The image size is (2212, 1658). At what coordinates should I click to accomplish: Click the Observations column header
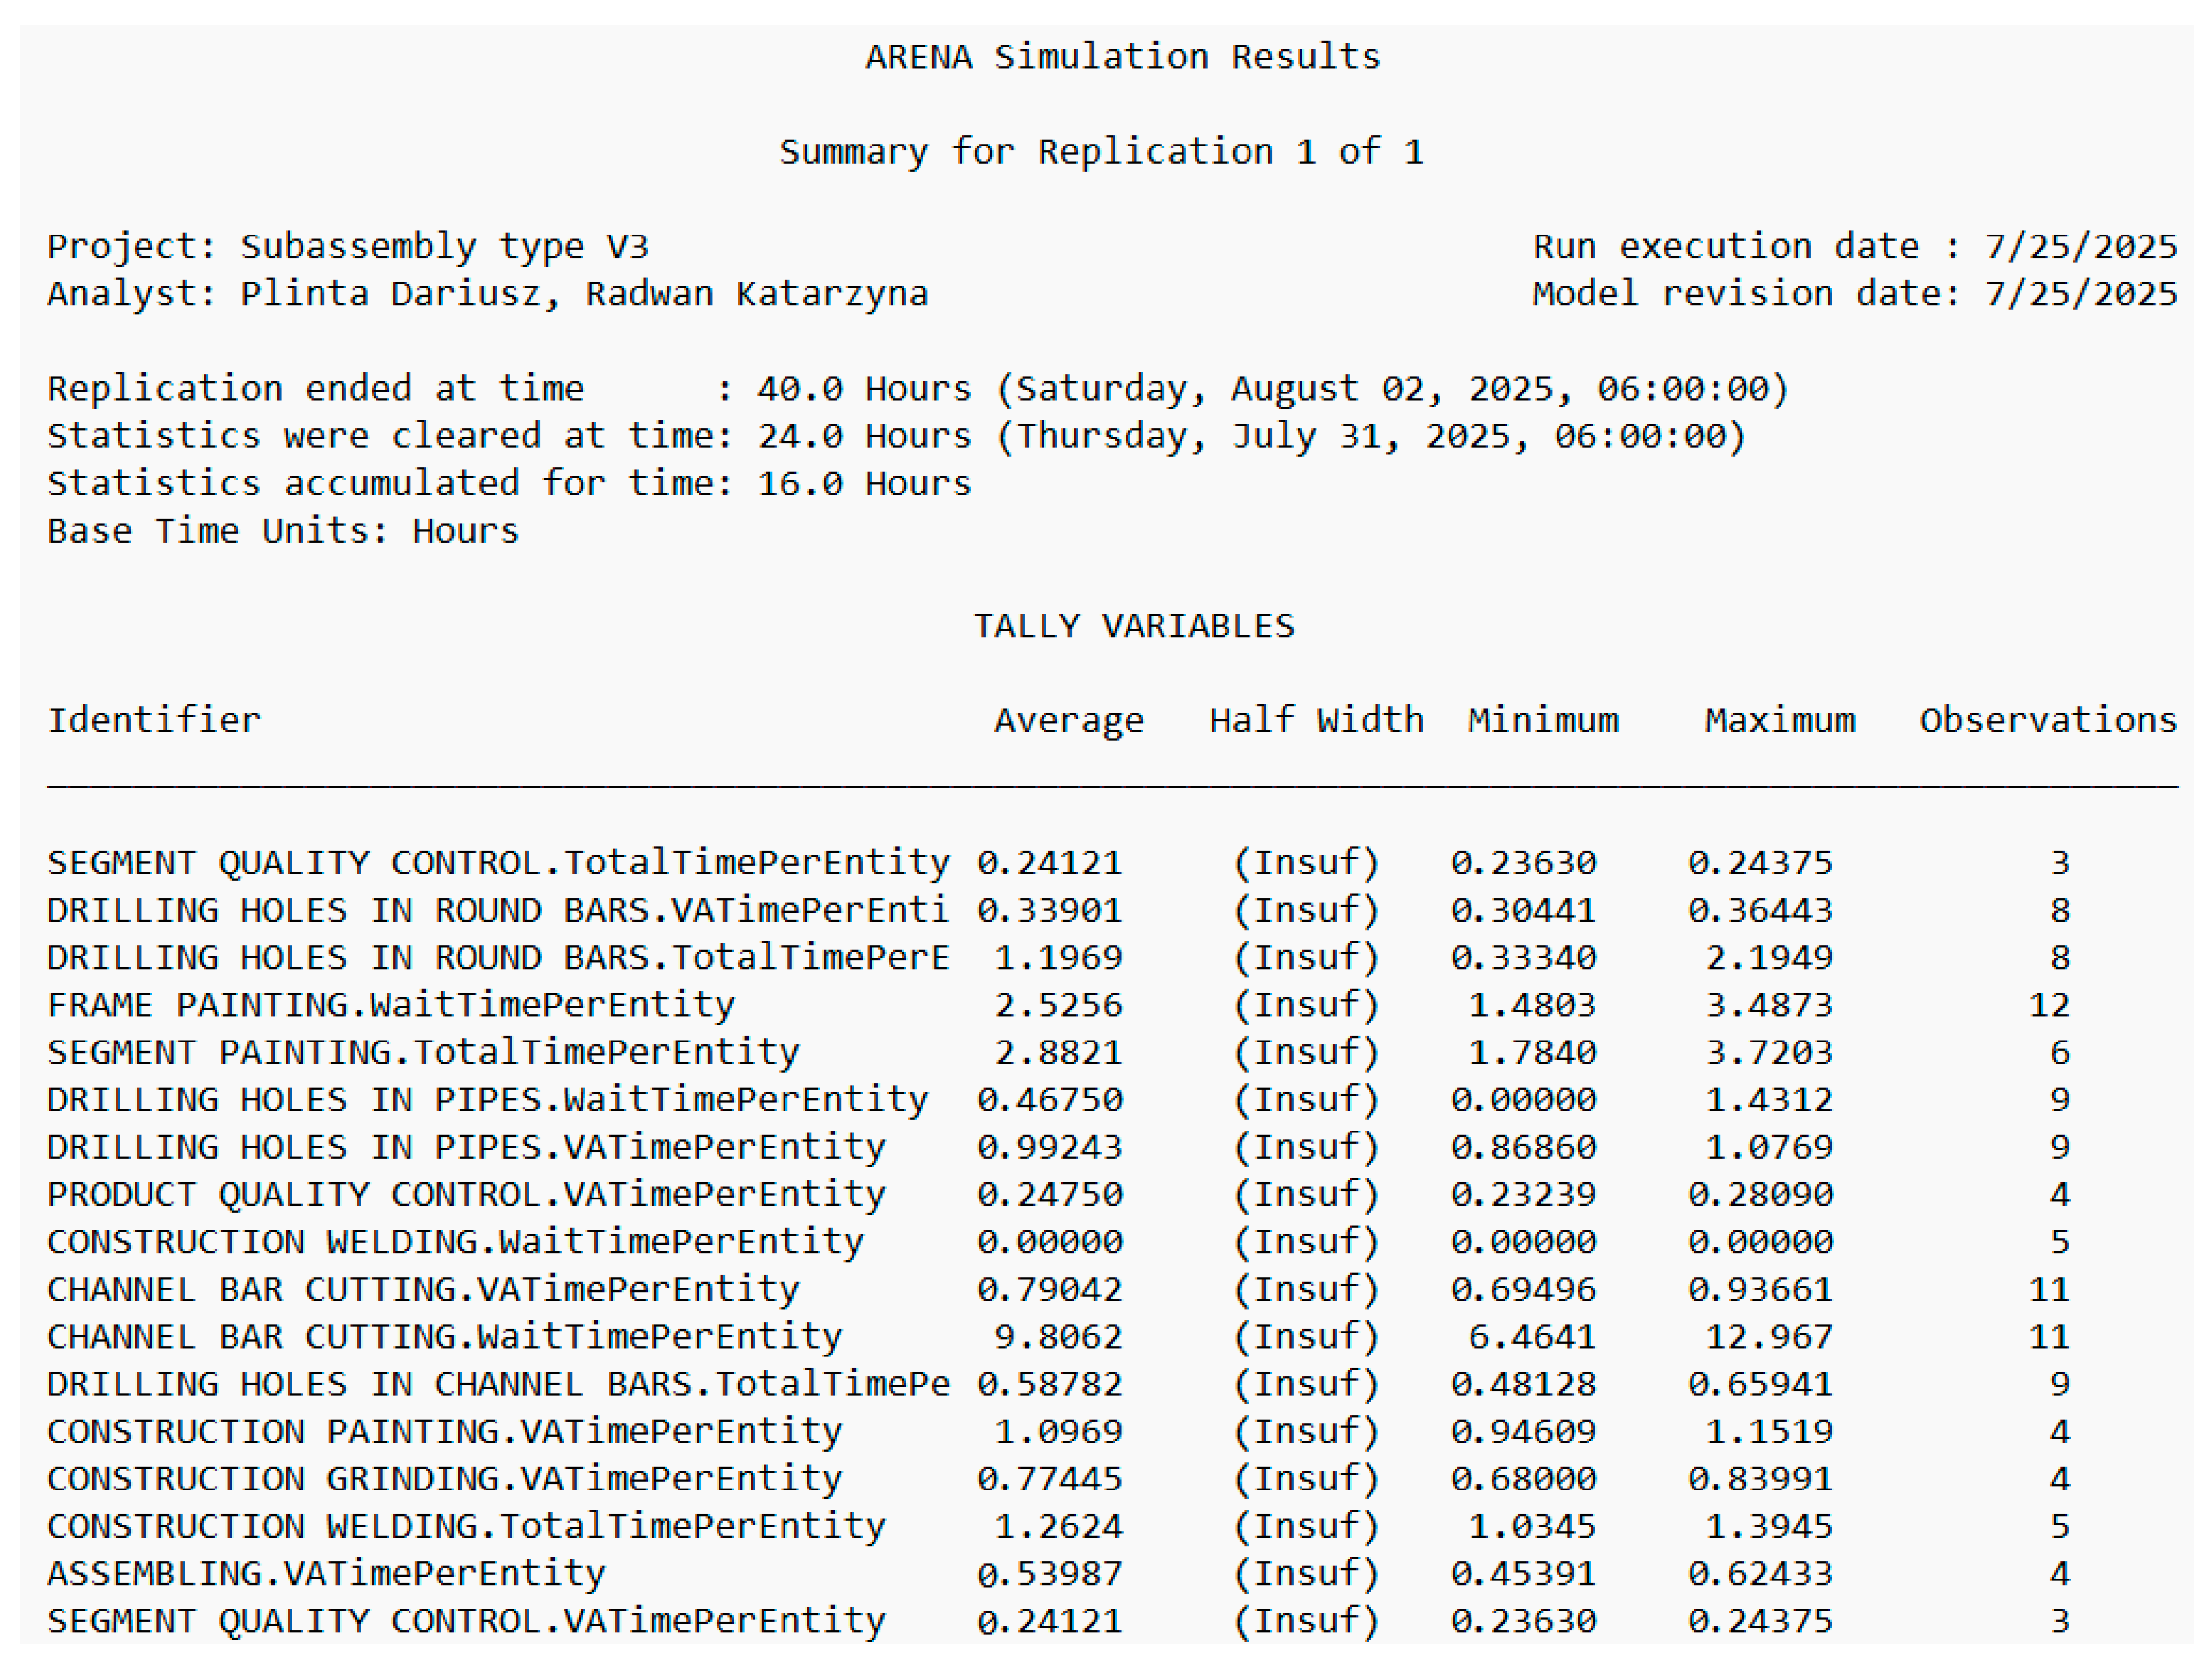[x=2047, y=720]
